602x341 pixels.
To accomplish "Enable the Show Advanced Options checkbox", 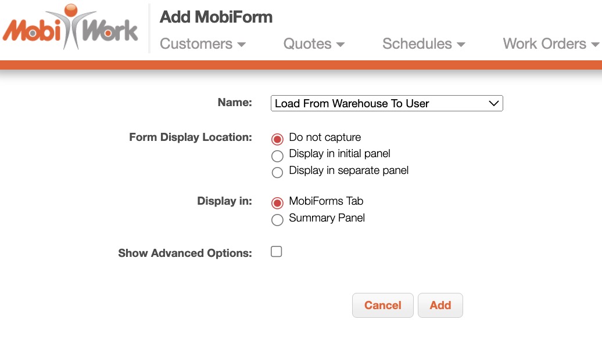I will coord(277,252).
